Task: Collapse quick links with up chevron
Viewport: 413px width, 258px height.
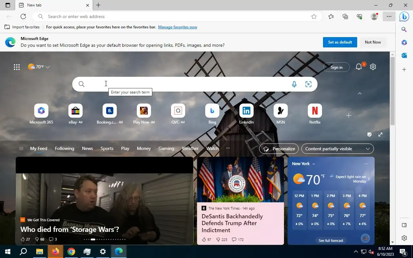Action: [x=360, y=94]
